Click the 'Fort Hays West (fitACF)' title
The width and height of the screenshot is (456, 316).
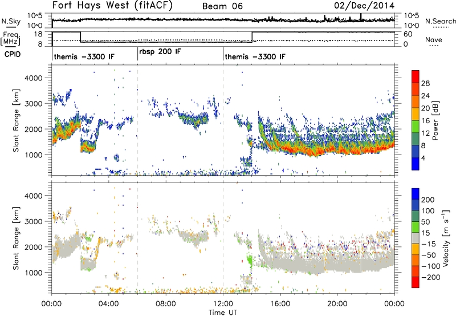coord(112,6)
